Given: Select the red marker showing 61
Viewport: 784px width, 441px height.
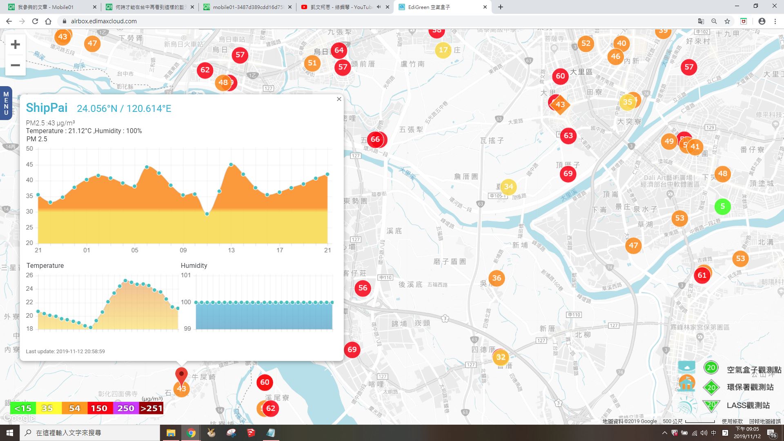Looking at the screenshot, I should click(x=702, y=275).
